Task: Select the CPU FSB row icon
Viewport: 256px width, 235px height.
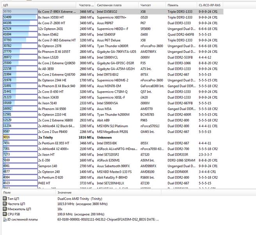Action: (x=5, y=214)
